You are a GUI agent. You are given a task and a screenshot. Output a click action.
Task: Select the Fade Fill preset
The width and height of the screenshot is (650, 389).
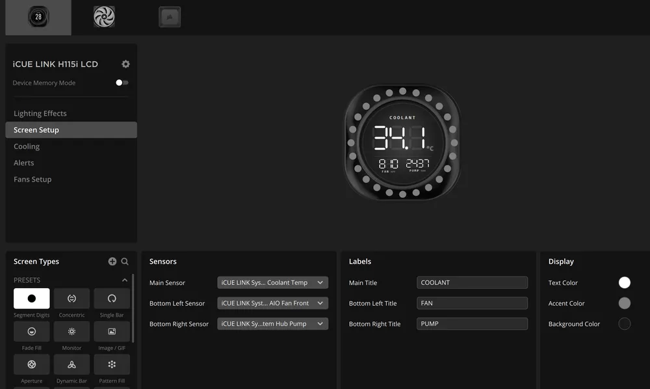[31, 331]
